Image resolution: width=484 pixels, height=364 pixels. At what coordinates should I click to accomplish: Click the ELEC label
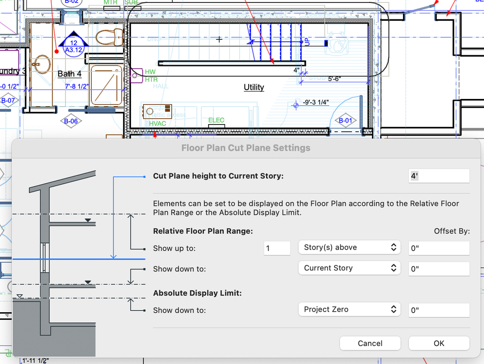216,120
